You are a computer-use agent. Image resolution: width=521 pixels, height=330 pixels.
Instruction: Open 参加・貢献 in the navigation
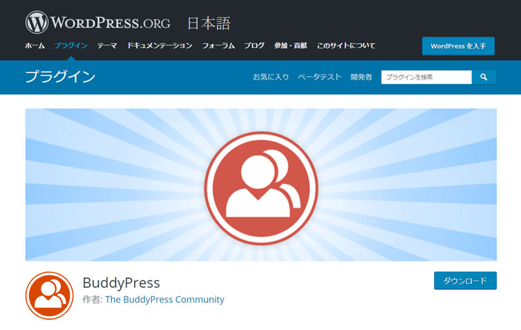291,46
